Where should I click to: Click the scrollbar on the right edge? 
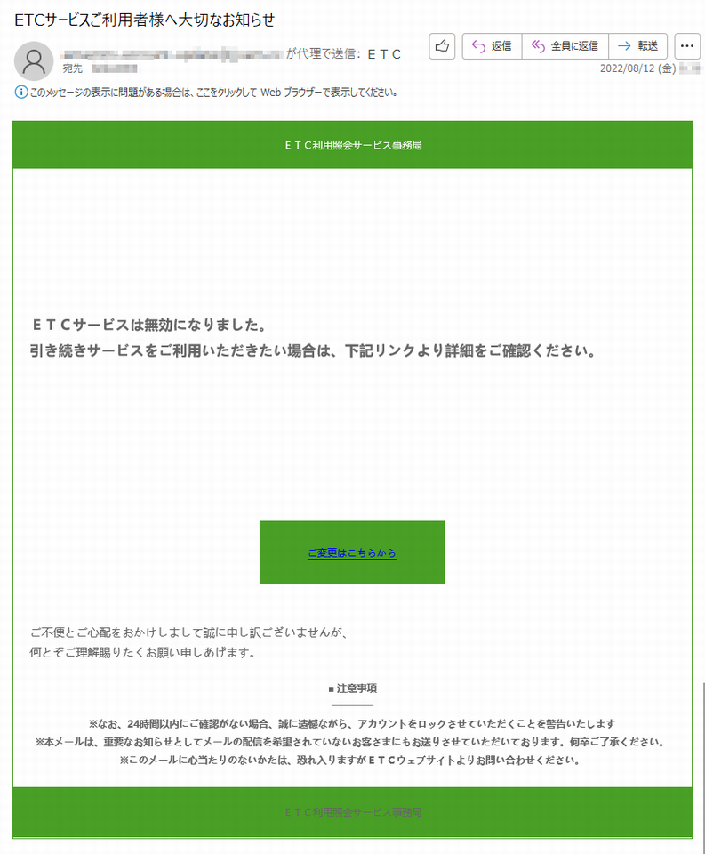[x=703, y=762]
